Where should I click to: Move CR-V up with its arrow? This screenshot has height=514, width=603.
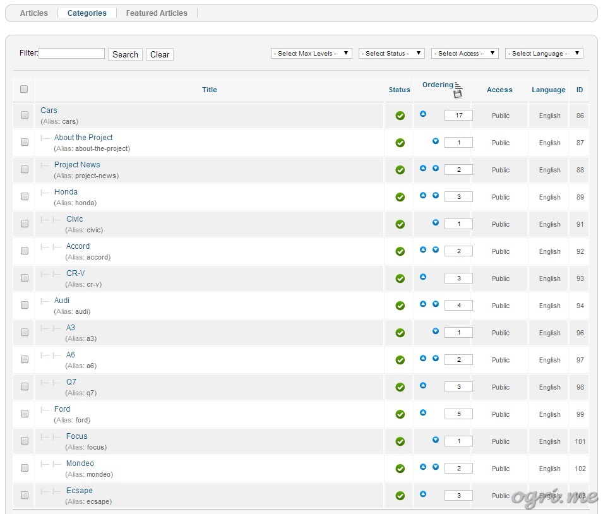[423, 277]
